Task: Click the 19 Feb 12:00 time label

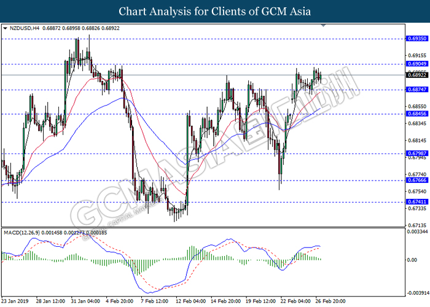Action: [261, 301]
